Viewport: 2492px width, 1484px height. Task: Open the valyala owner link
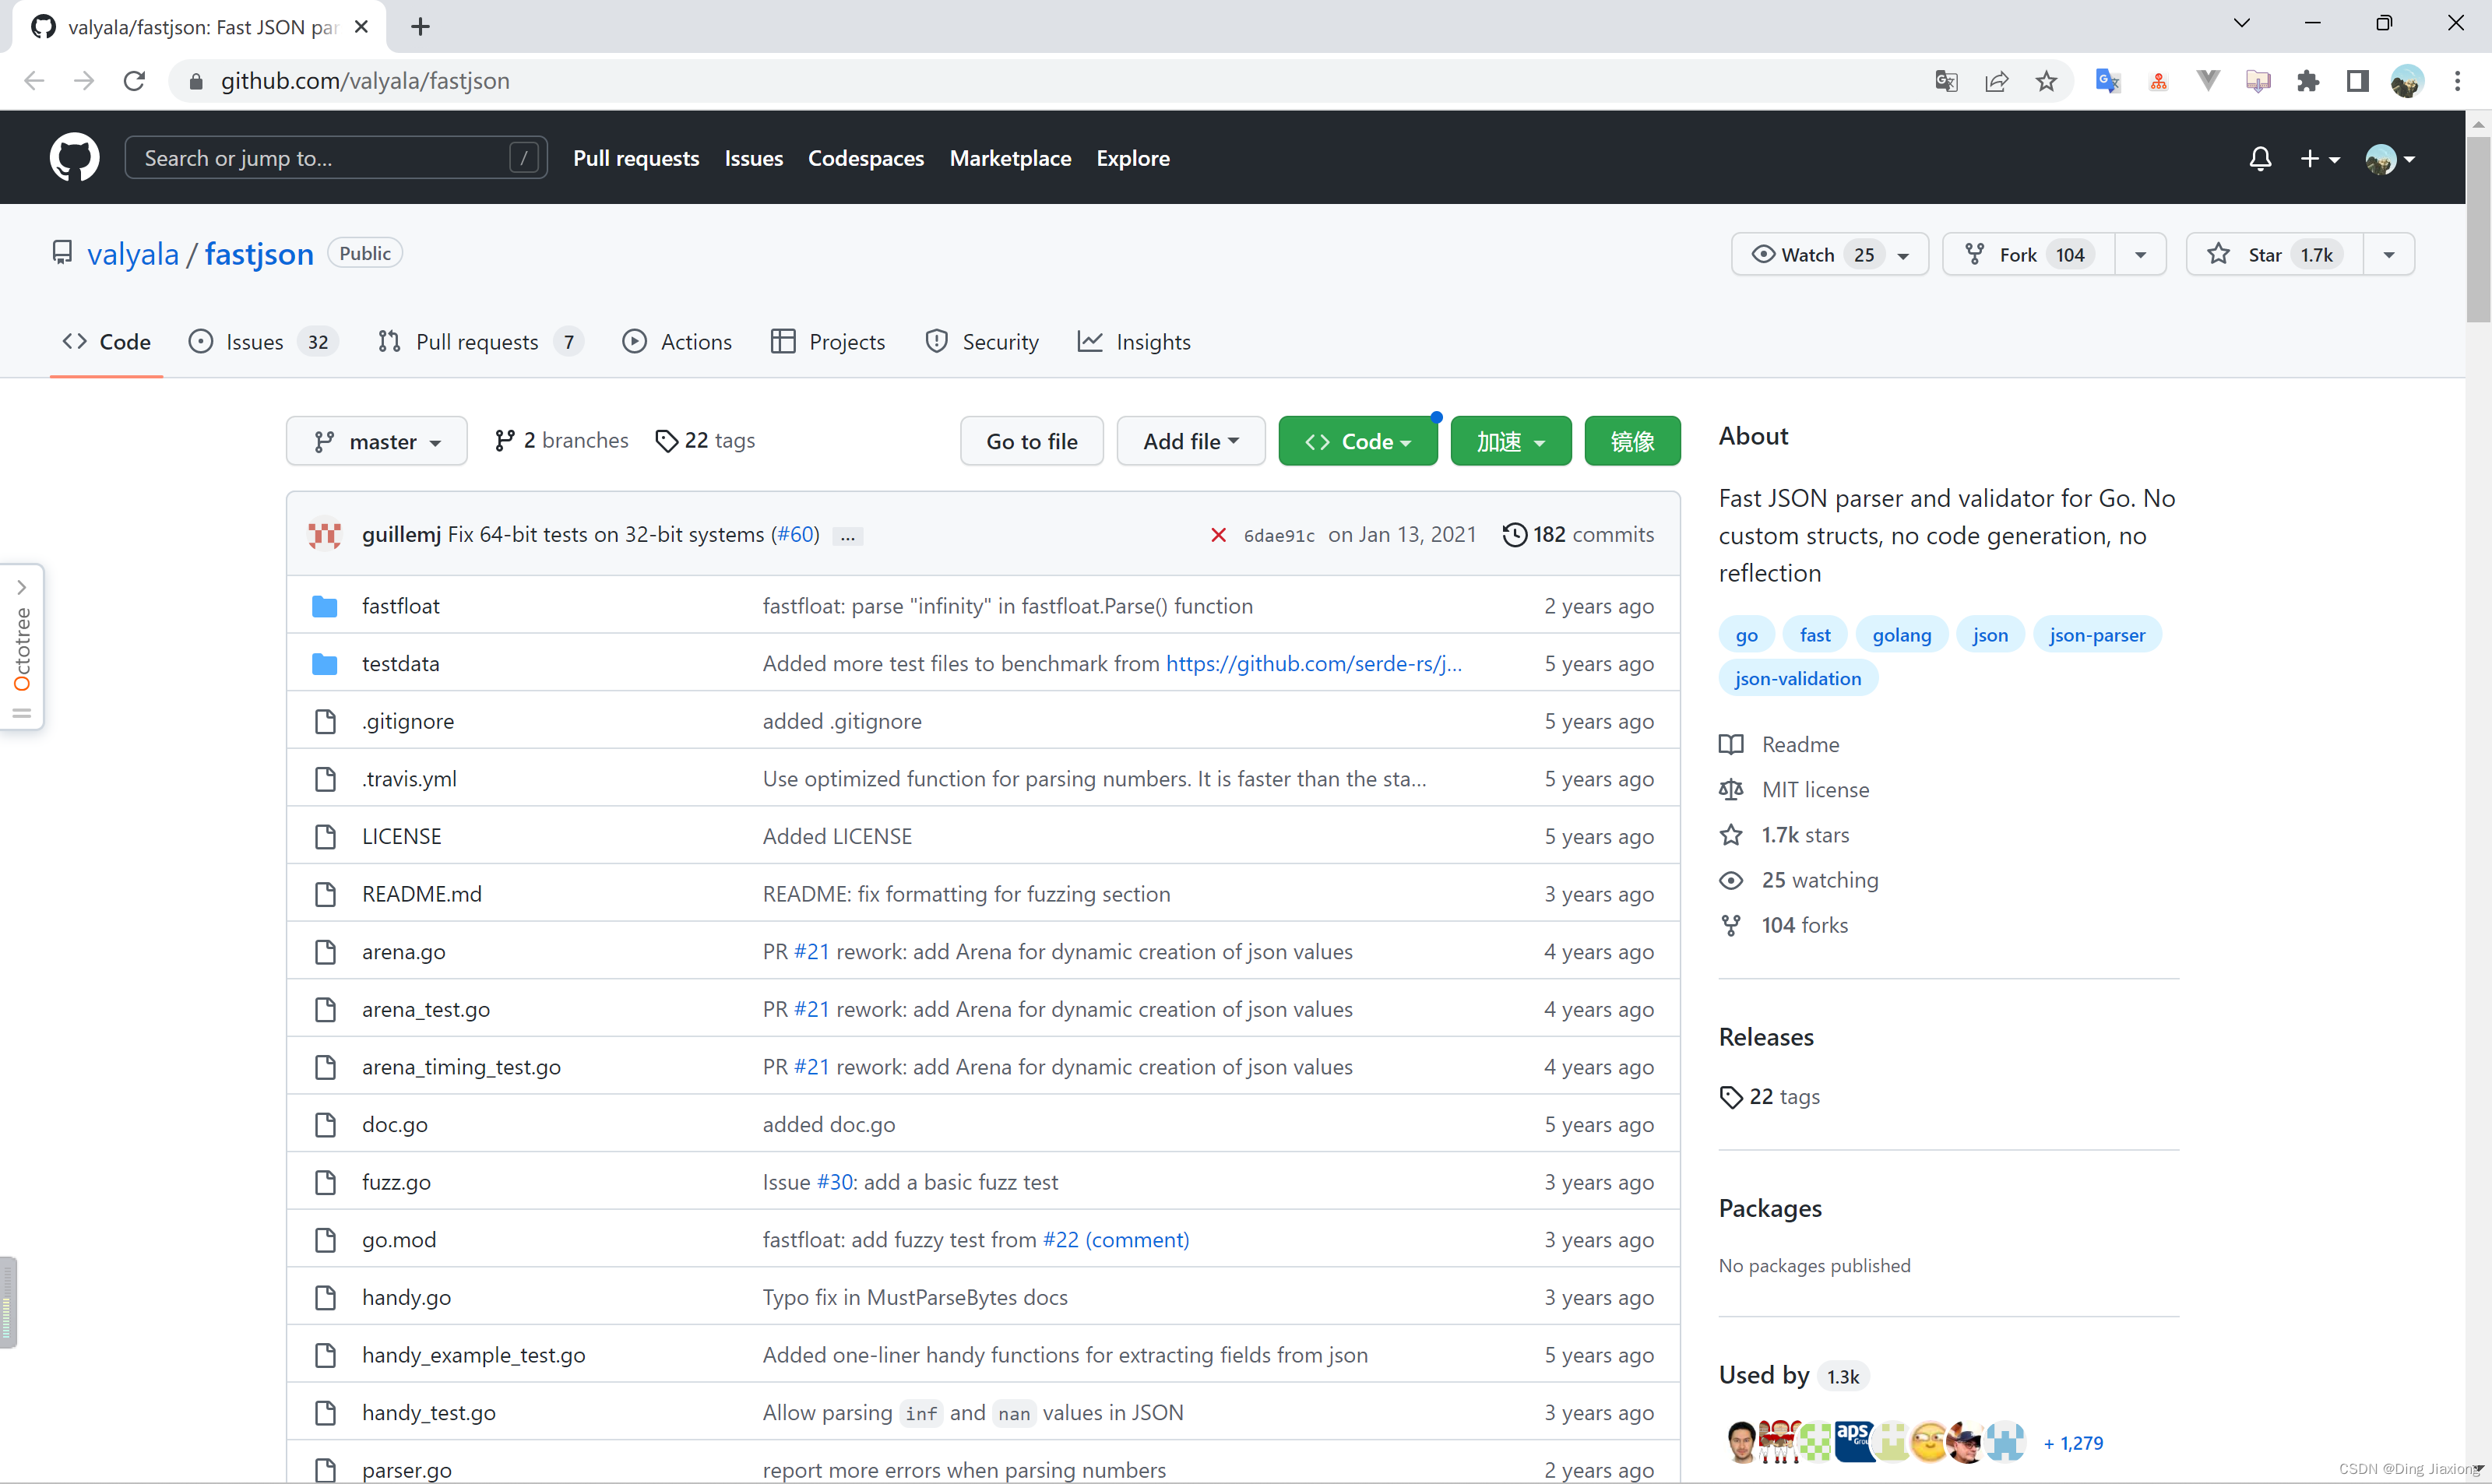[x=133, y=254]
